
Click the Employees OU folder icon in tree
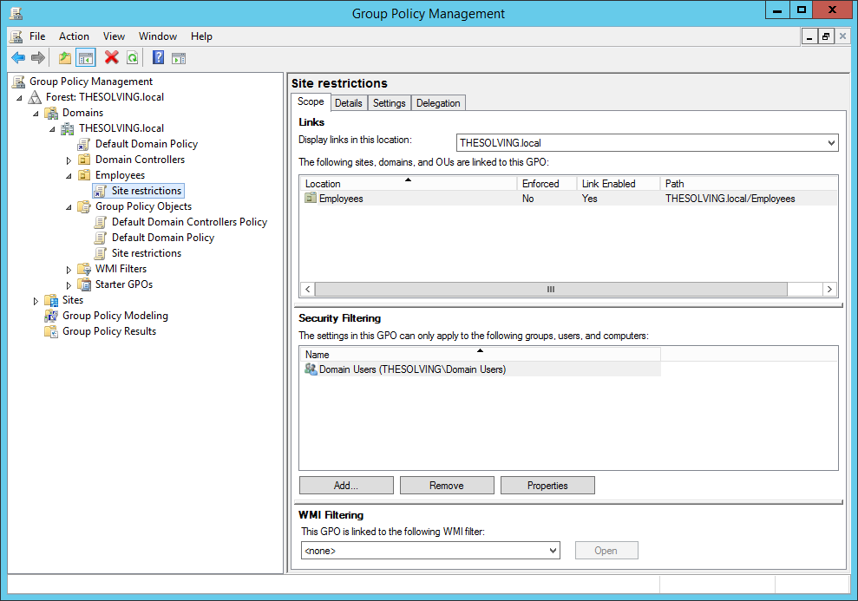tap(84, 175)
